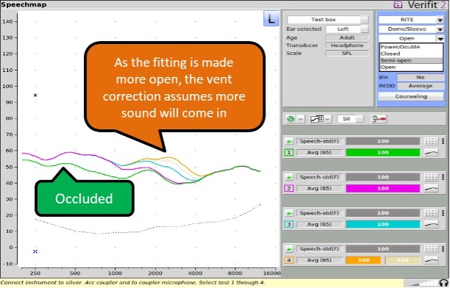The image size is (450, 288).
Task: Click the green circular target icon
Action: (x=290, y=119)
